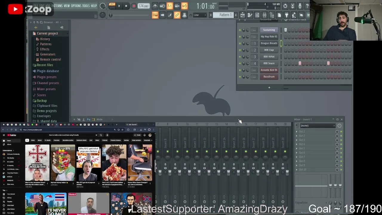Open the Line snap dropdown
The height and width of the screenshot is (215, 382).
[200, 15]
